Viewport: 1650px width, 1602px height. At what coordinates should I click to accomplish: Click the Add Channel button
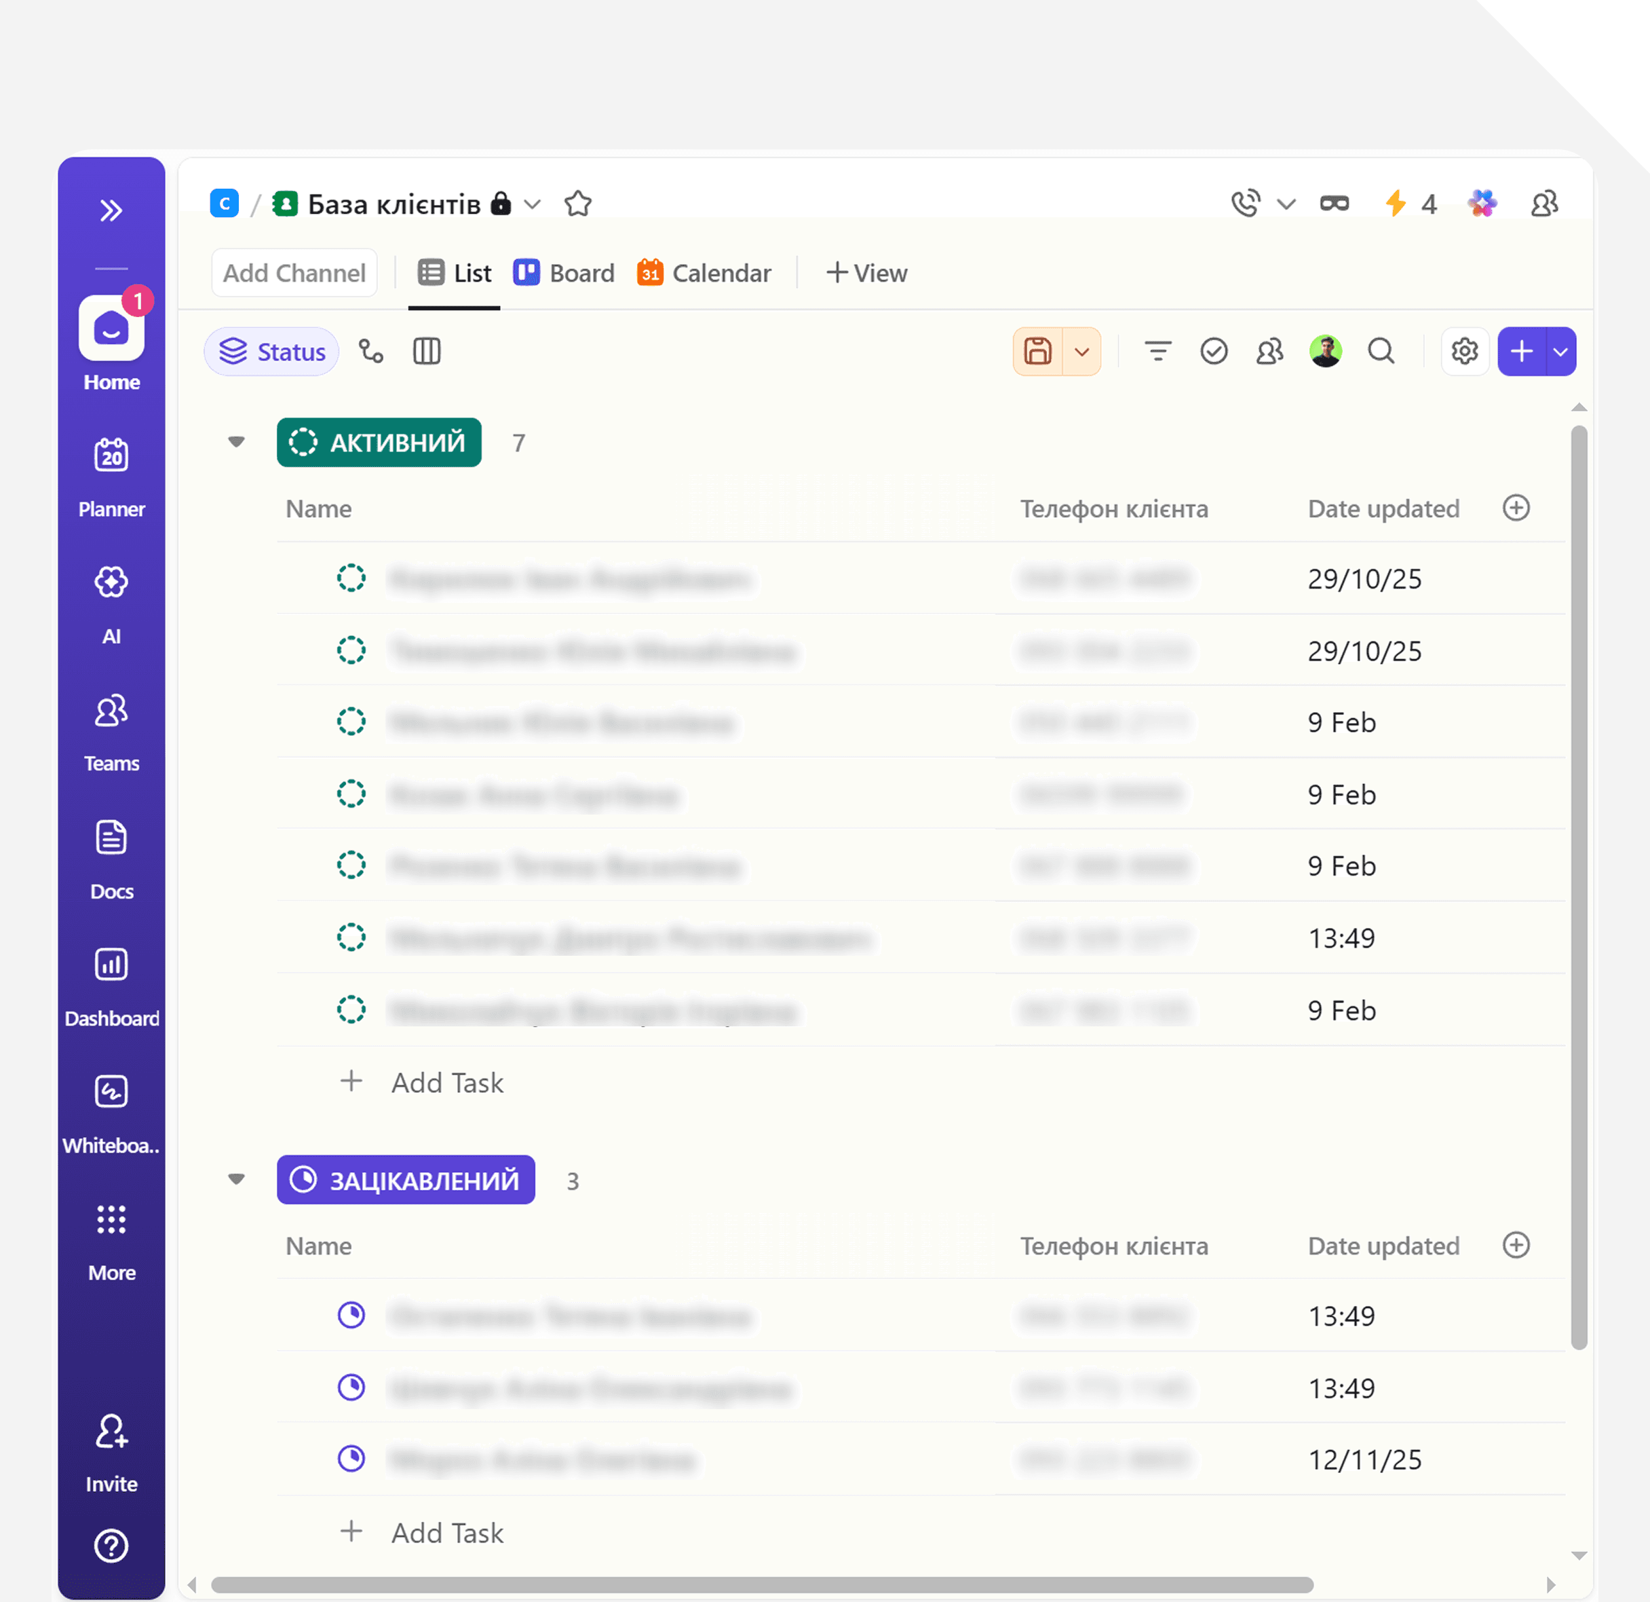[x=294, y=273]
